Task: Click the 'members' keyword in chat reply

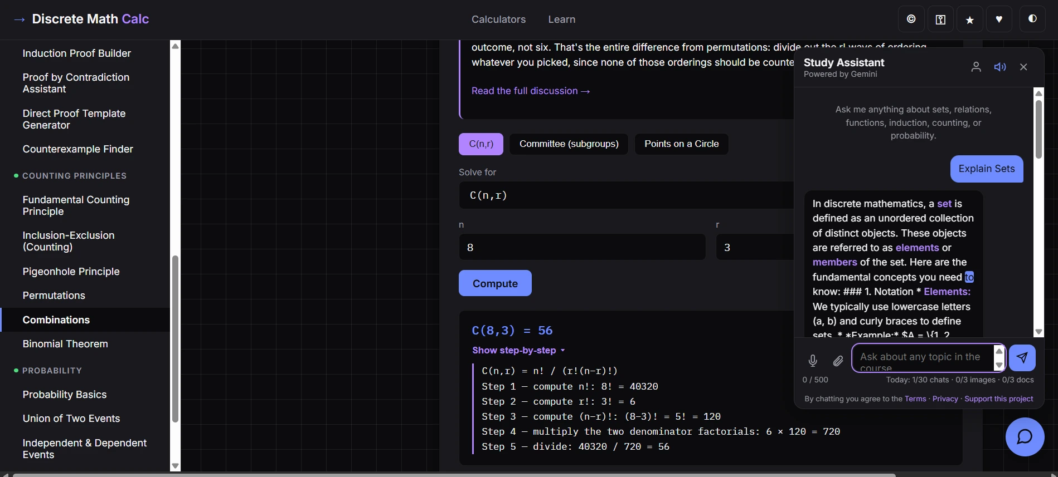Action: 834,262
